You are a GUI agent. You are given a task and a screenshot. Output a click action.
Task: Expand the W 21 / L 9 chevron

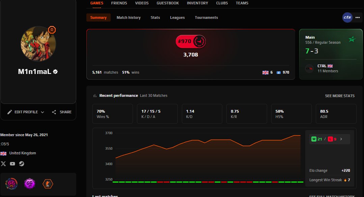click(341, 139)
